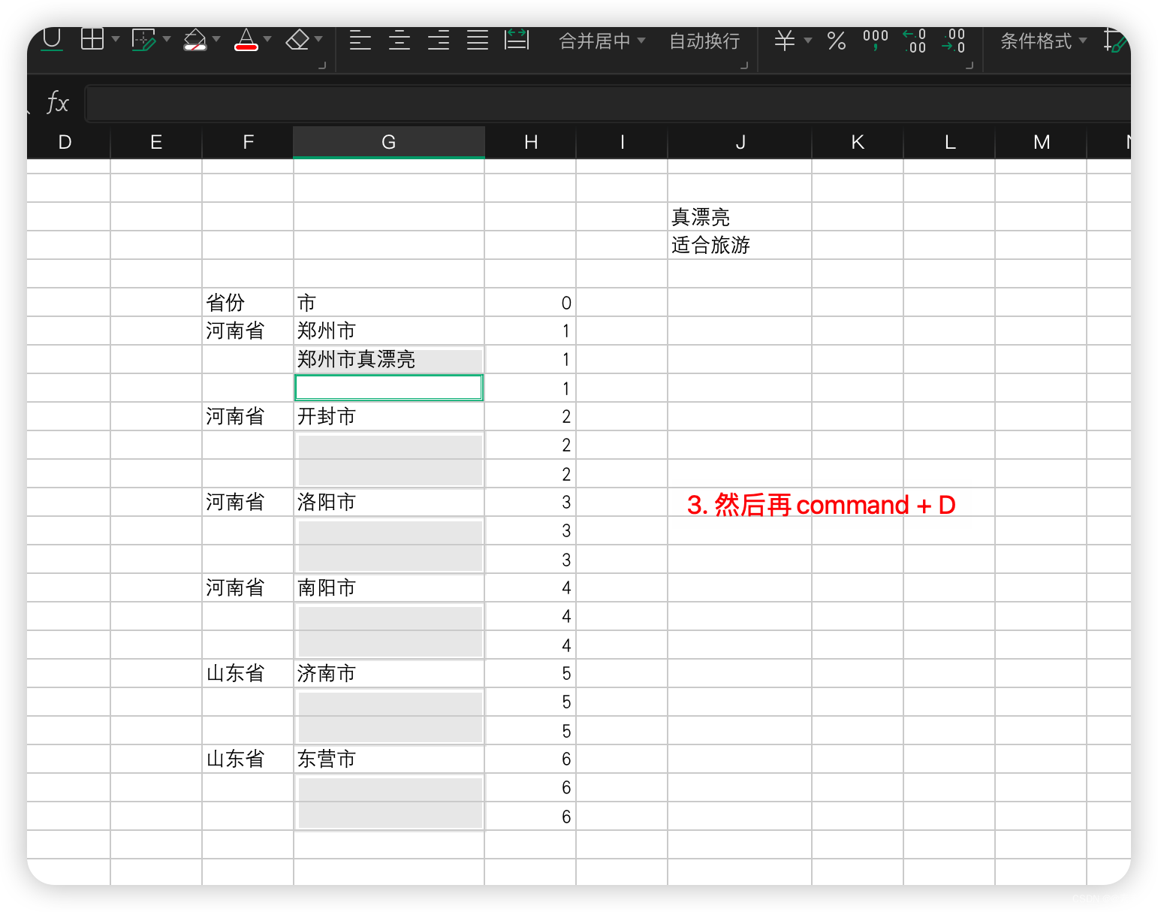
Task: Expand 条件格式 dropdown arrow
Action: [x=1083, y=40]
